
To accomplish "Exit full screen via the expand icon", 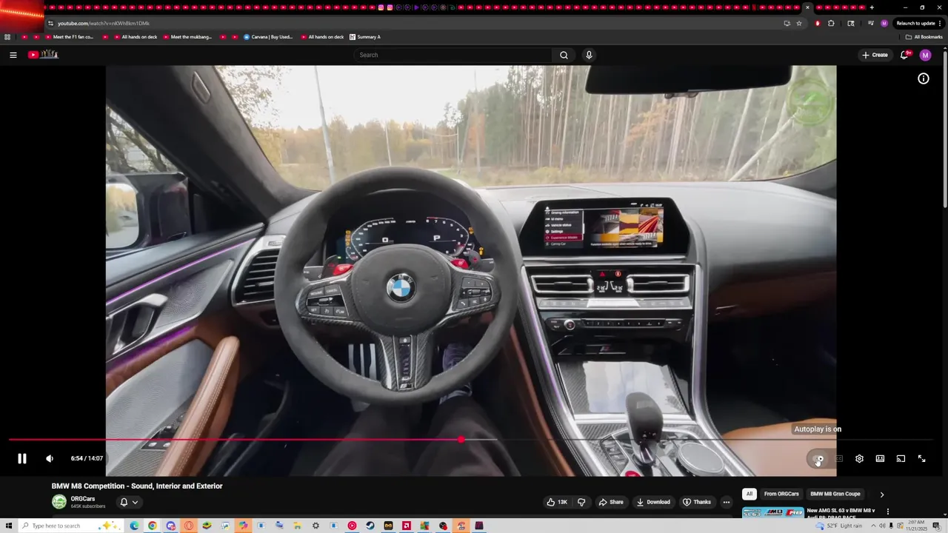I will [x=921, y=459].
